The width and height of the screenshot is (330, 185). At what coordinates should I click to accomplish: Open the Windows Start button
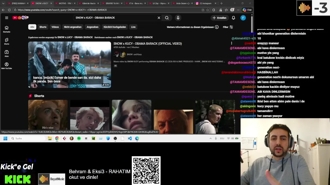5,138
